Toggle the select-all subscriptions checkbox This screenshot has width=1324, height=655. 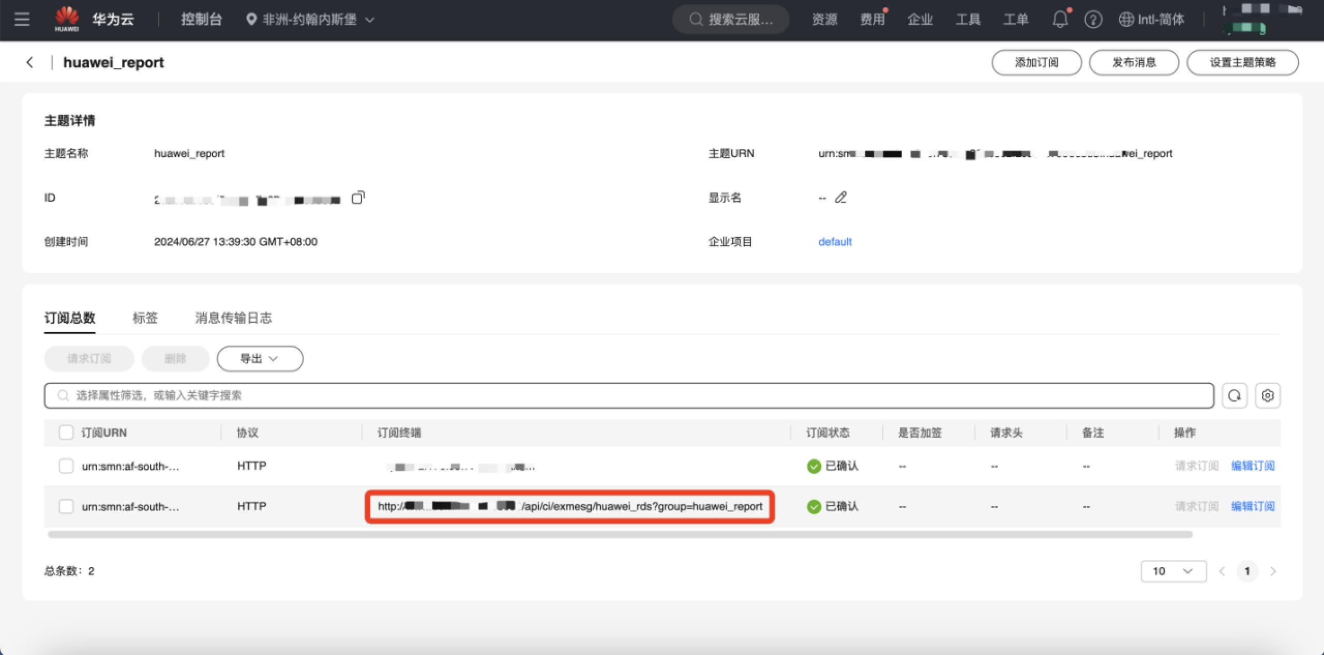(66, 433)
